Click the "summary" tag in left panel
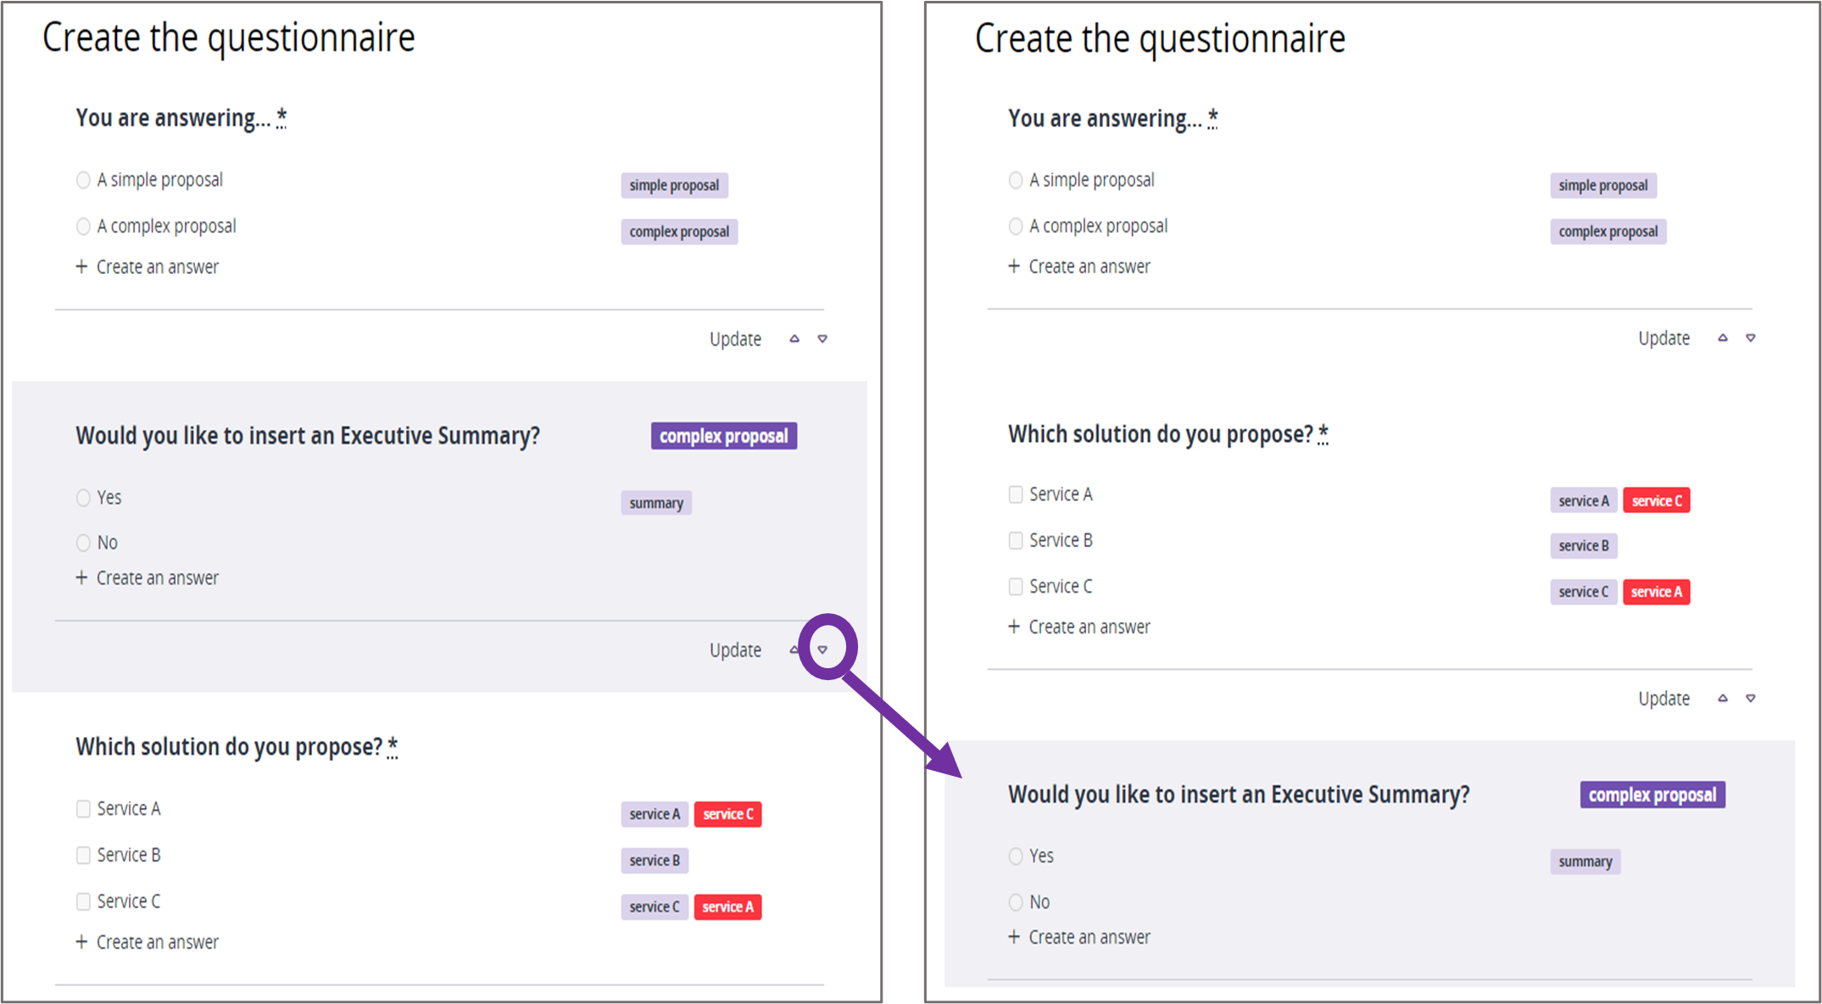Viewport: 1822px width, 1004px height. (656, 503)
